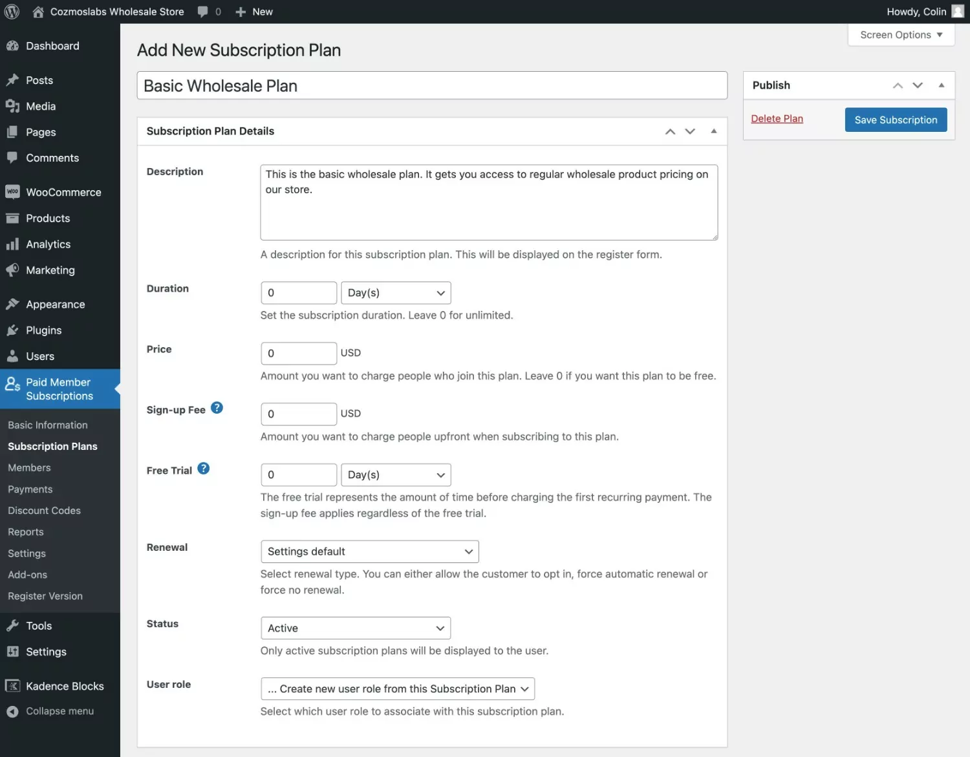
Task: Click the plan title input field
Action: [x=432, y=85]
